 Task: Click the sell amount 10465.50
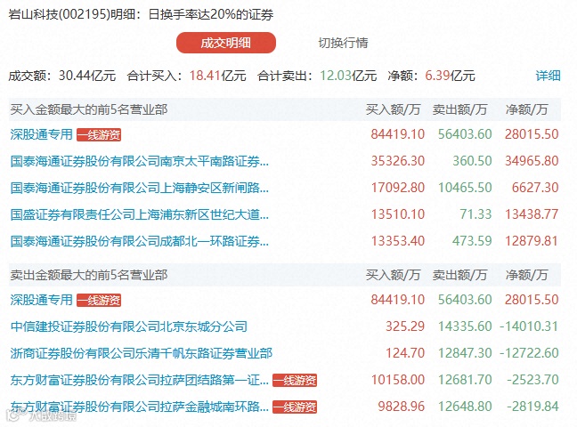tap(465, 188)
